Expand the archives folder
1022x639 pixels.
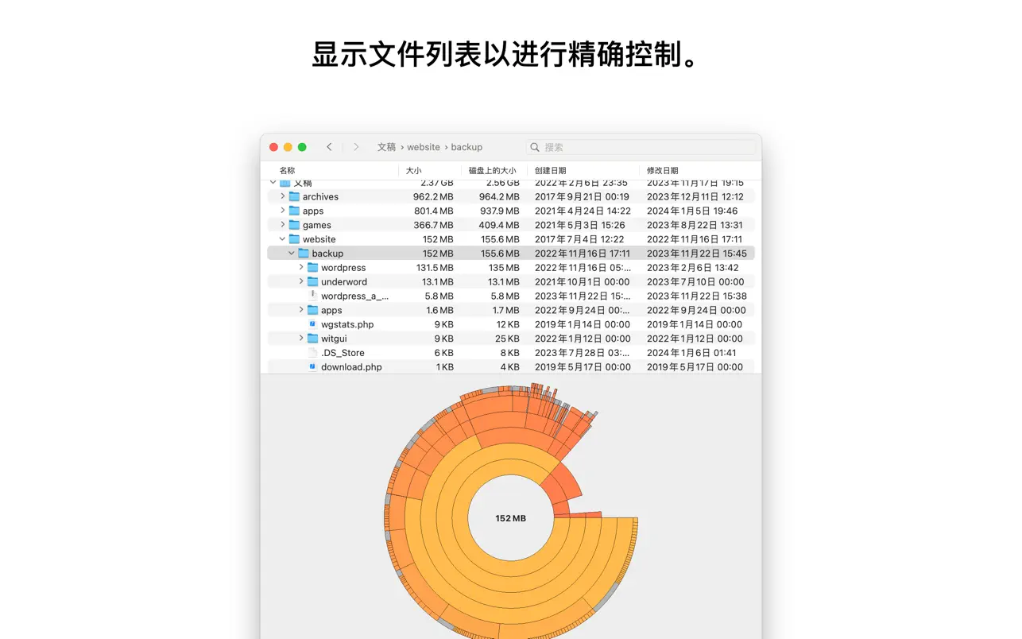282,196
